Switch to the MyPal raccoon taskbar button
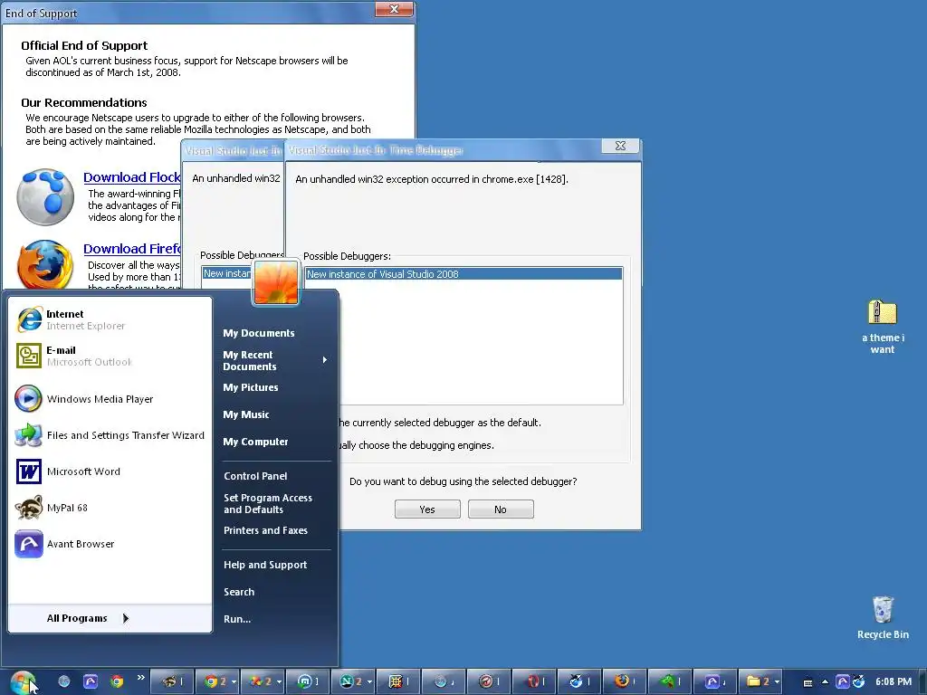The image size is (927, 695). pos(173,681)
